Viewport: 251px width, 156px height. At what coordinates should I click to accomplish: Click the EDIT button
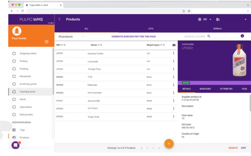[x=243, y=148]
